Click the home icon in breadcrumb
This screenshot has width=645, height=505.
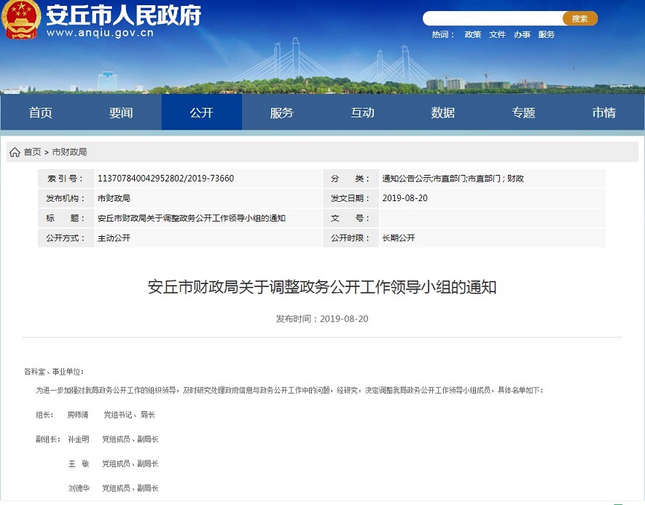(15, 152)
